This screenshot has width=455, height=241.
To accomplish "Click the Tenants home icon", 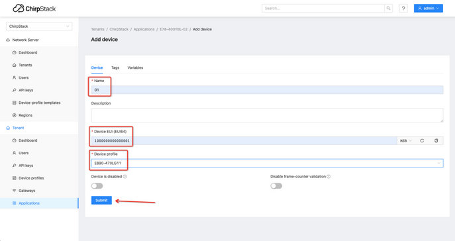I will [14, 65].
